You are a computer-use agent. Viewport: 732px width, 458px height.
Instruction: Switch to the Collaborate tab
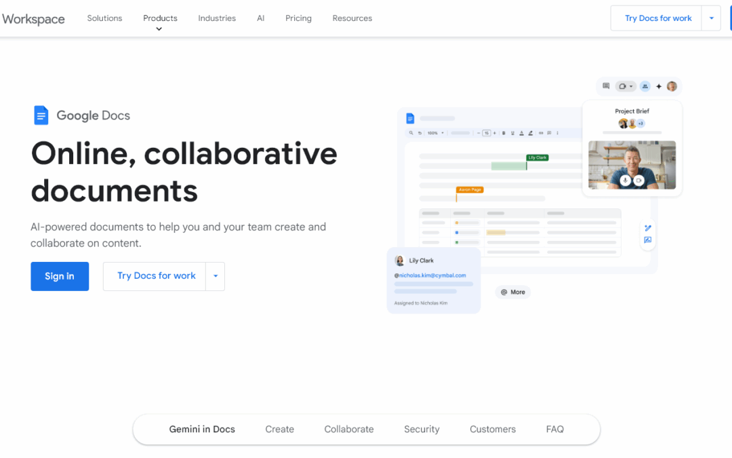point(349,429)
